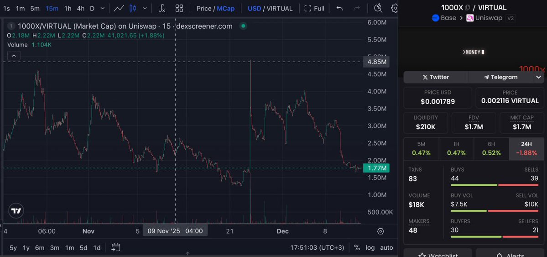
Task: Select USD denomination
Action: pos(254,8)
